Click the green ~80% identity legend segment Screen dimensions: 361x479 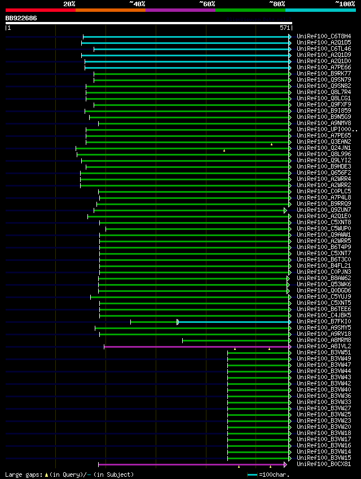point(250,10)
